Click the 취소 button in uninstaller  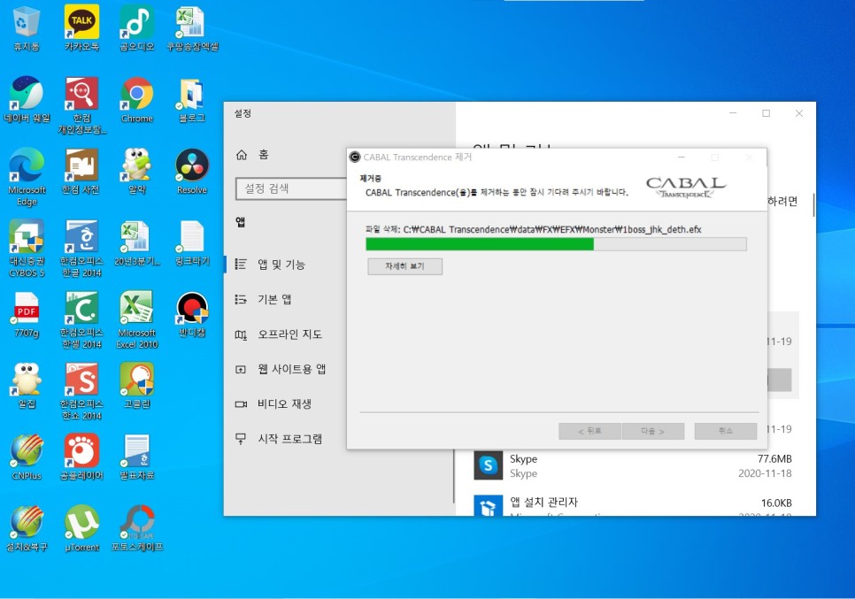[725, 431]
